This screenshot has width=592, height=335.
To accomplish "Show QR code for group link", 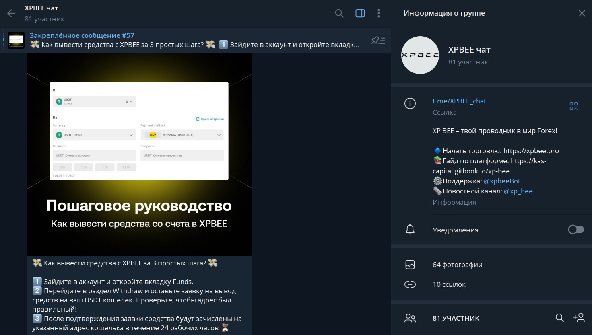I will 573,106.
